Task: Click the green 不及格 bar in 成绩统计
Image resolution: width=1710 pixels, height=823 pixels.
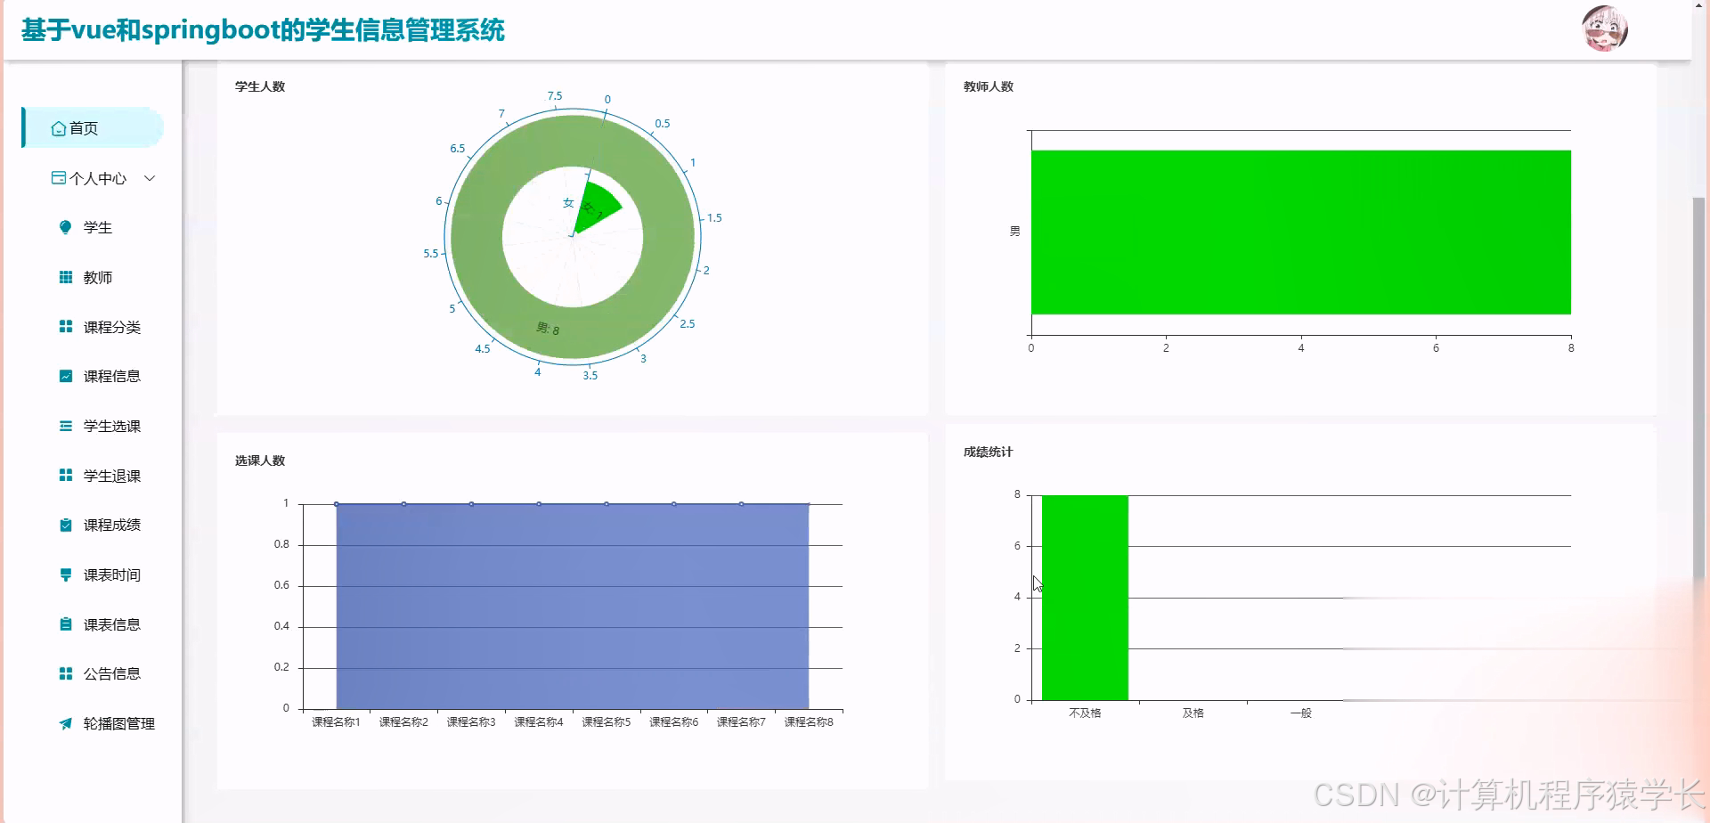Action: [x=1085, y=598]
